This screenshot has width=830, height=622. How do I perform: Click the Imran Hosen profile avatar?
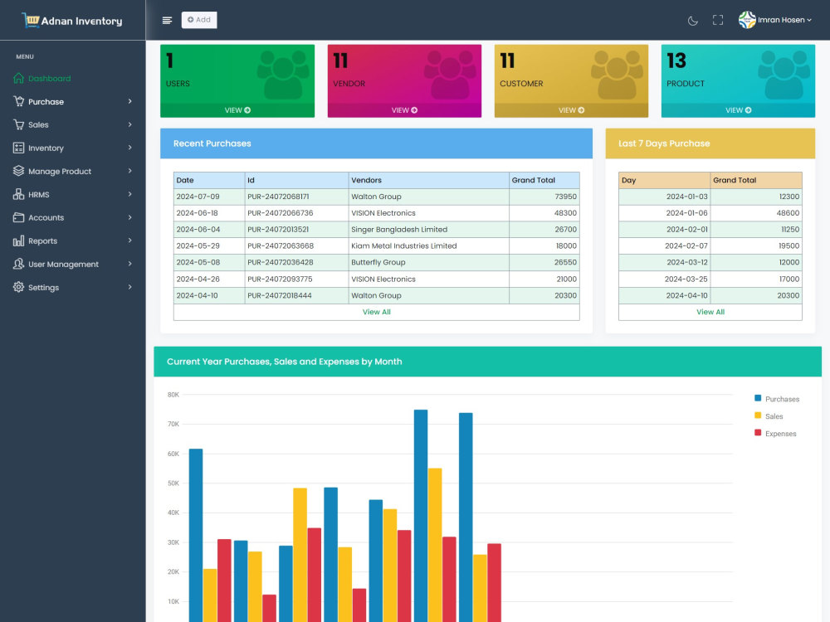coord(747,20)
